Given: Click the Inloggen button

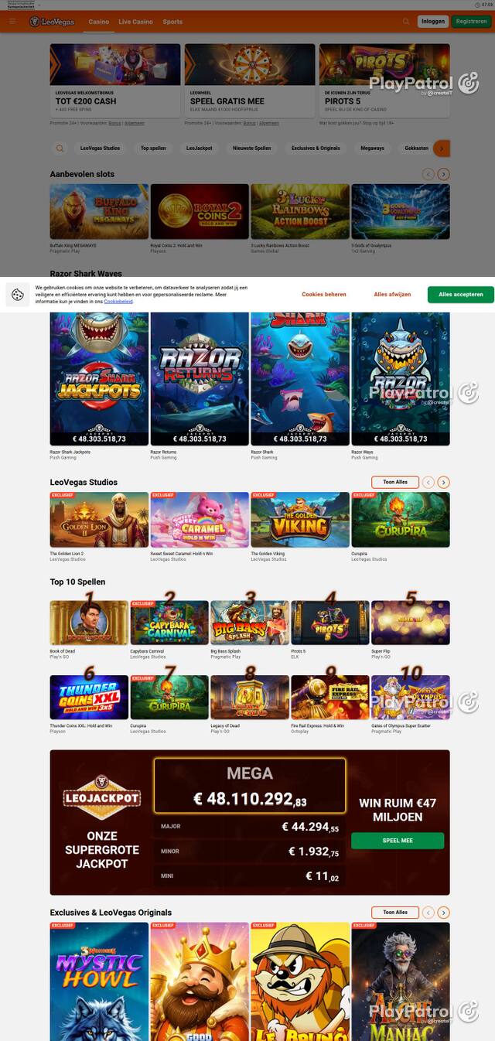Looking at the screenshot, I should point(433,22).
